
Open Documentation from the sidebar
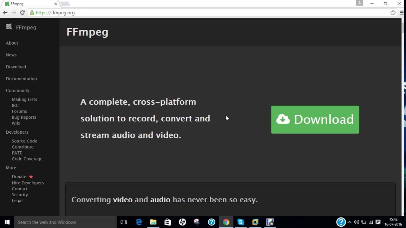pos(21,79)
